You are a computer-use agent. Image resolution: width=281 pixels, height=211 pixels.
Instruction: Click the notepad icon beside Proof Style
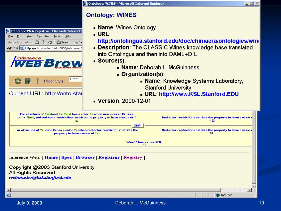[x=28, y=81]
